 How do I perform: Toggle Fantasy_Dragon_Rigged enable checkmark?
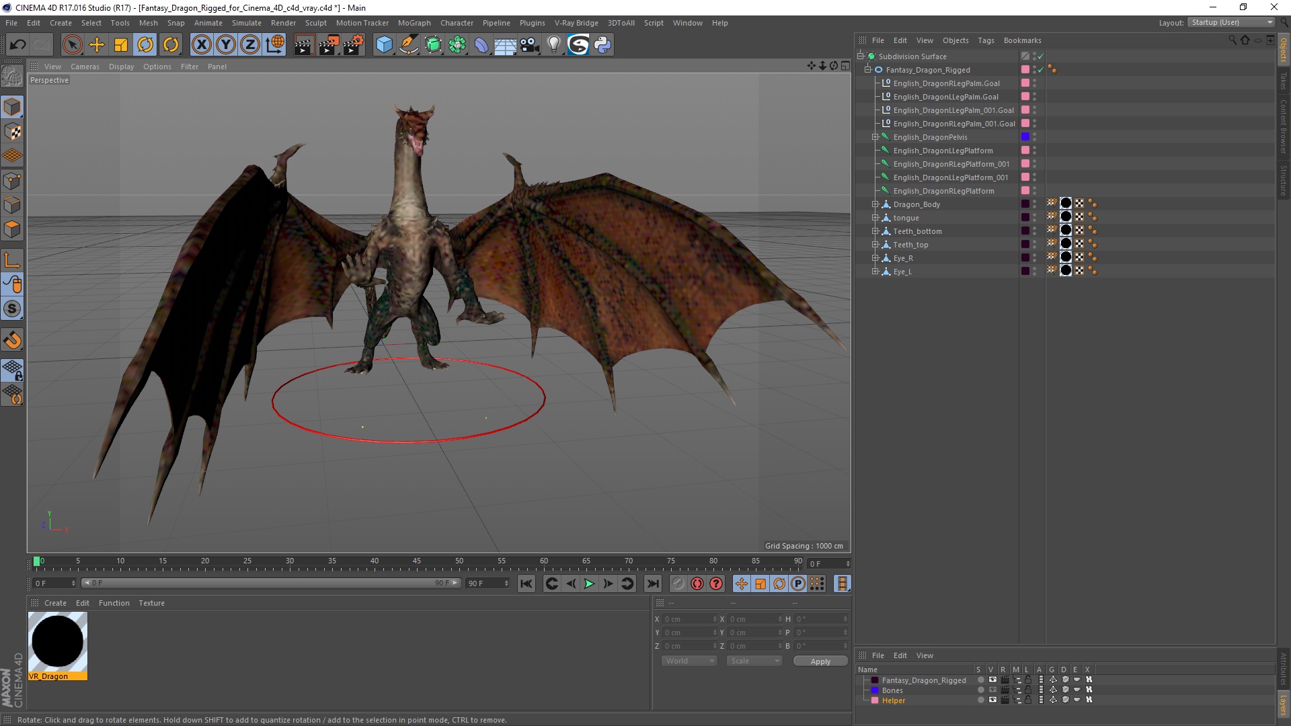1040,70
